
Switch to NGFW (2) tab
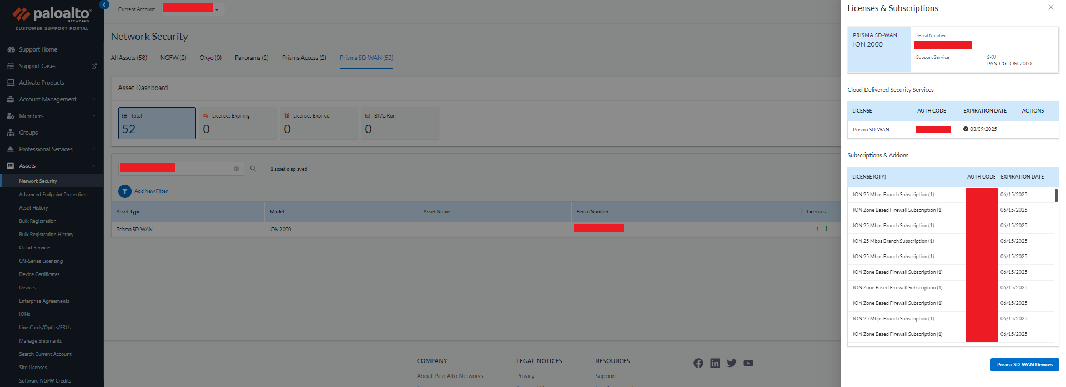tap(173, 58)
